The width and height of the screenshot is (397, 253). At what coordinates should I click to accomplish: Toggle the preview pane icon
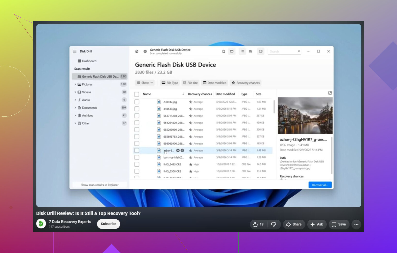(261, 51)
